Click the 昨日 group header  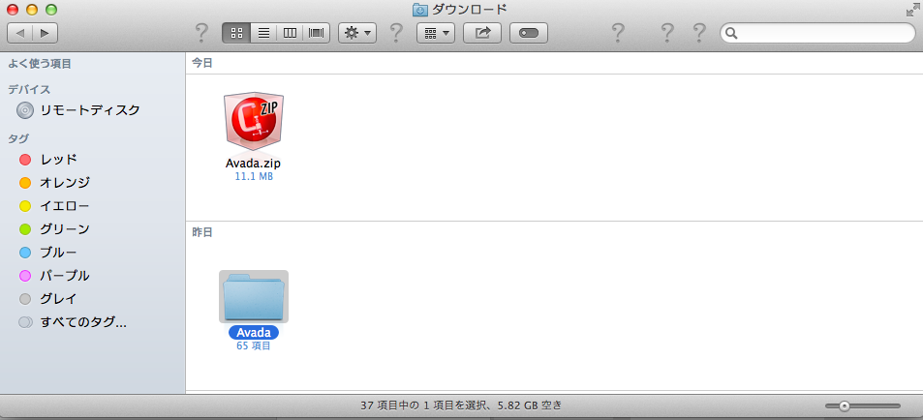[202, 231]
